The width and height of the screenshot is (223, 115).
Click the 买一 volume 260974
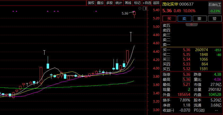(x=201, y=50)
